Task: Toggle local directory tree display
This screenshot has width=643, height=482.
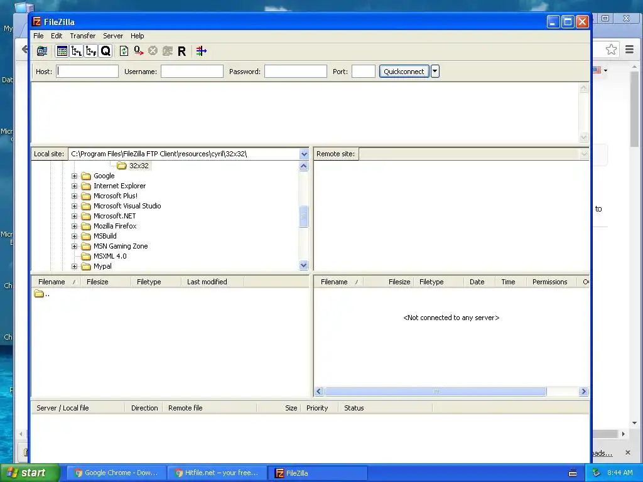Action: [76, 51]
